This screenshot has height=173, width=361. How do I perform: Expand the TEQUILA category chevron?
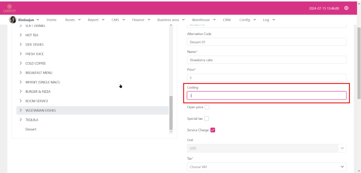pos(21,120)
